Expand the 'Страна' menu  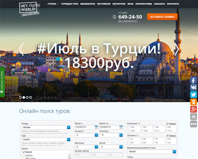point(53,4)
